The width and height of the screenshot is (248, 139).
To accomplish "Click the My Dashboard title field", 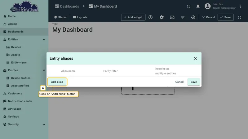I will 73,30.
